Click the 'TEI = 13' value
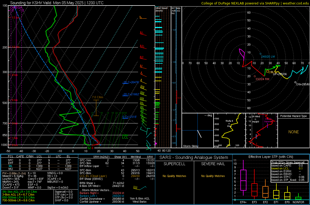 click(52, 176)
